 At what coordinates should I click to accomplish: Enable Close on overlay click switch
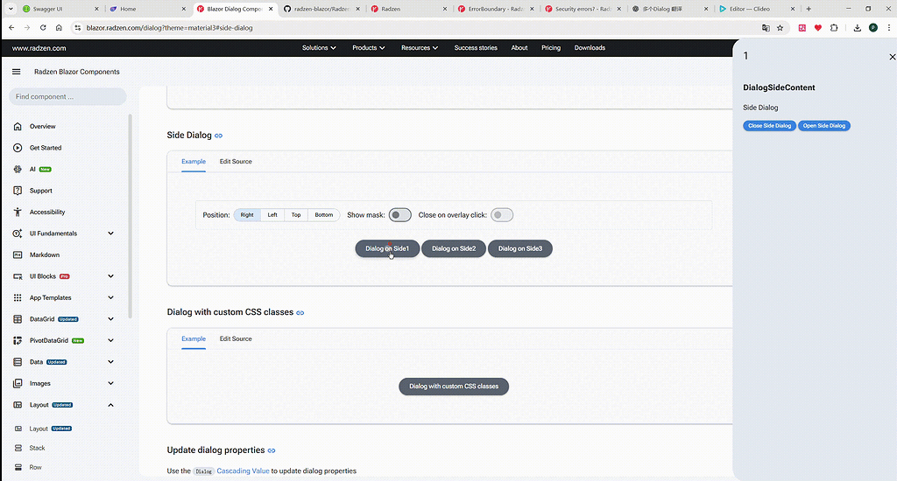click(x=502, y=215)
